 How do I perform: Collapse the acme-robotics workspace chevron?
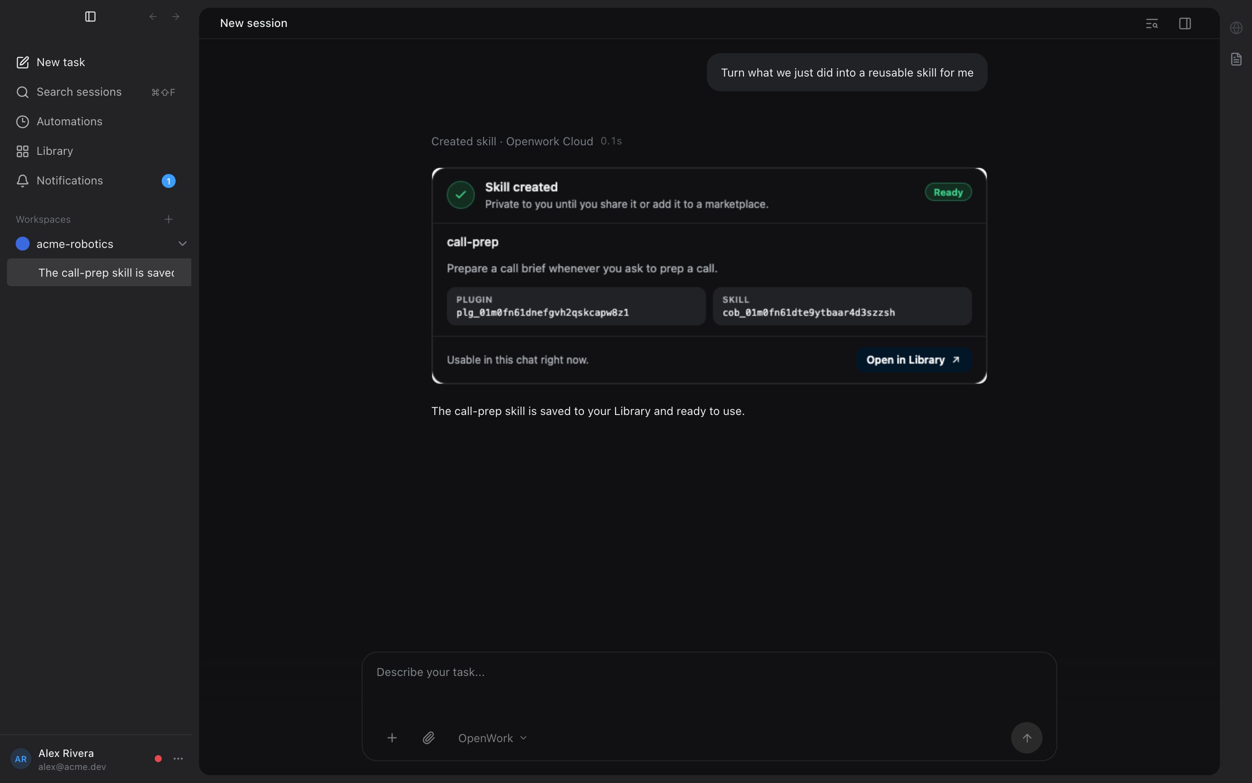(182, 244)
